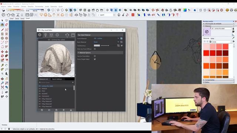Select the PISO material in list
Image resolution: width=237 pixels, height=133 pixels.
[x=42, y=91]
